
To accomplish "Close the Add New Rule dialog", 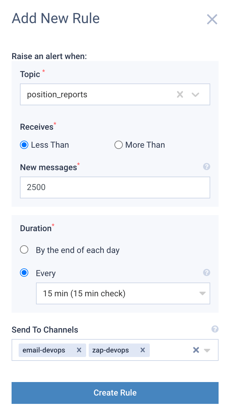I will coord(212,20).
